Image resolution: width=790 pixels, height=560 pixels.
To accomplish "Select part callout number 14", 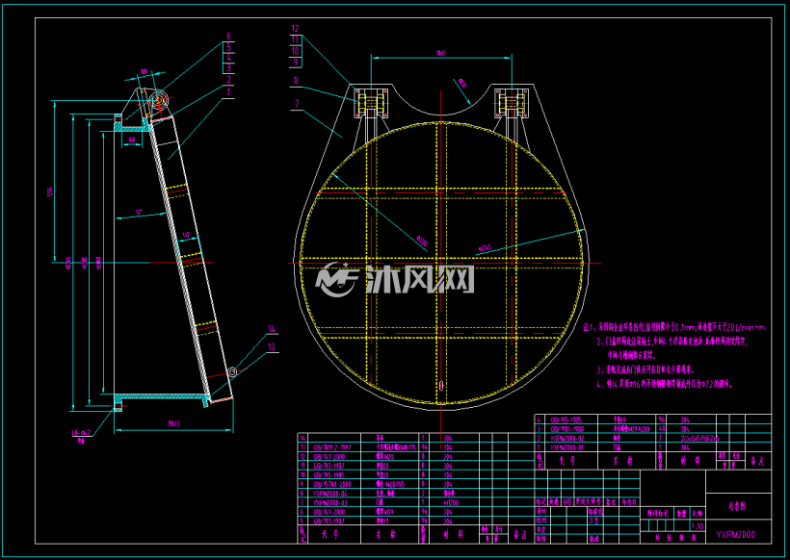I will pos(272,328).
